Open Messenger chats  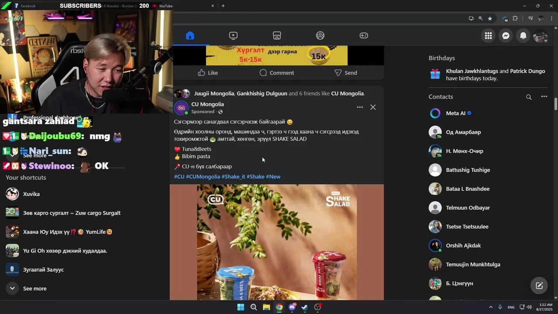click(x=506, y=36)
